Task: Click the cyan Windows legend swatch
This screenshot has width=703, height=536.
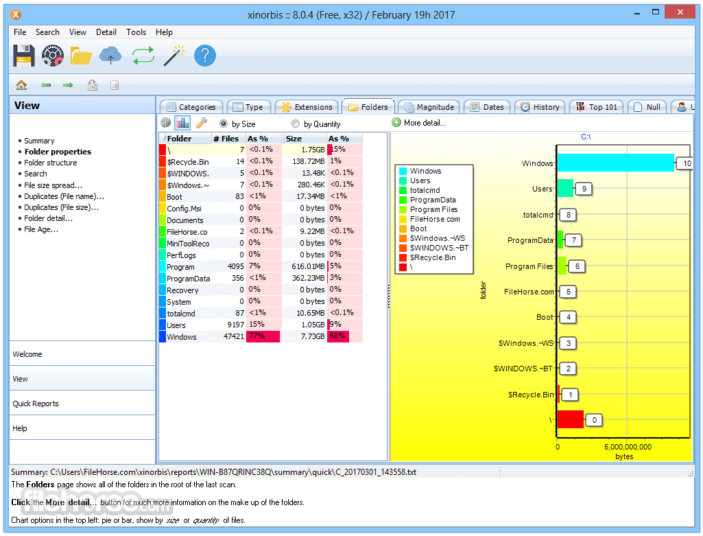Action: (x=403, y=172)
